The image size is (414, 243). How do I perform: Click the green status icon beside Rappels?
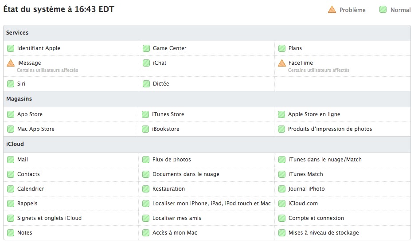pyautogui.click(x=11, y=204)
